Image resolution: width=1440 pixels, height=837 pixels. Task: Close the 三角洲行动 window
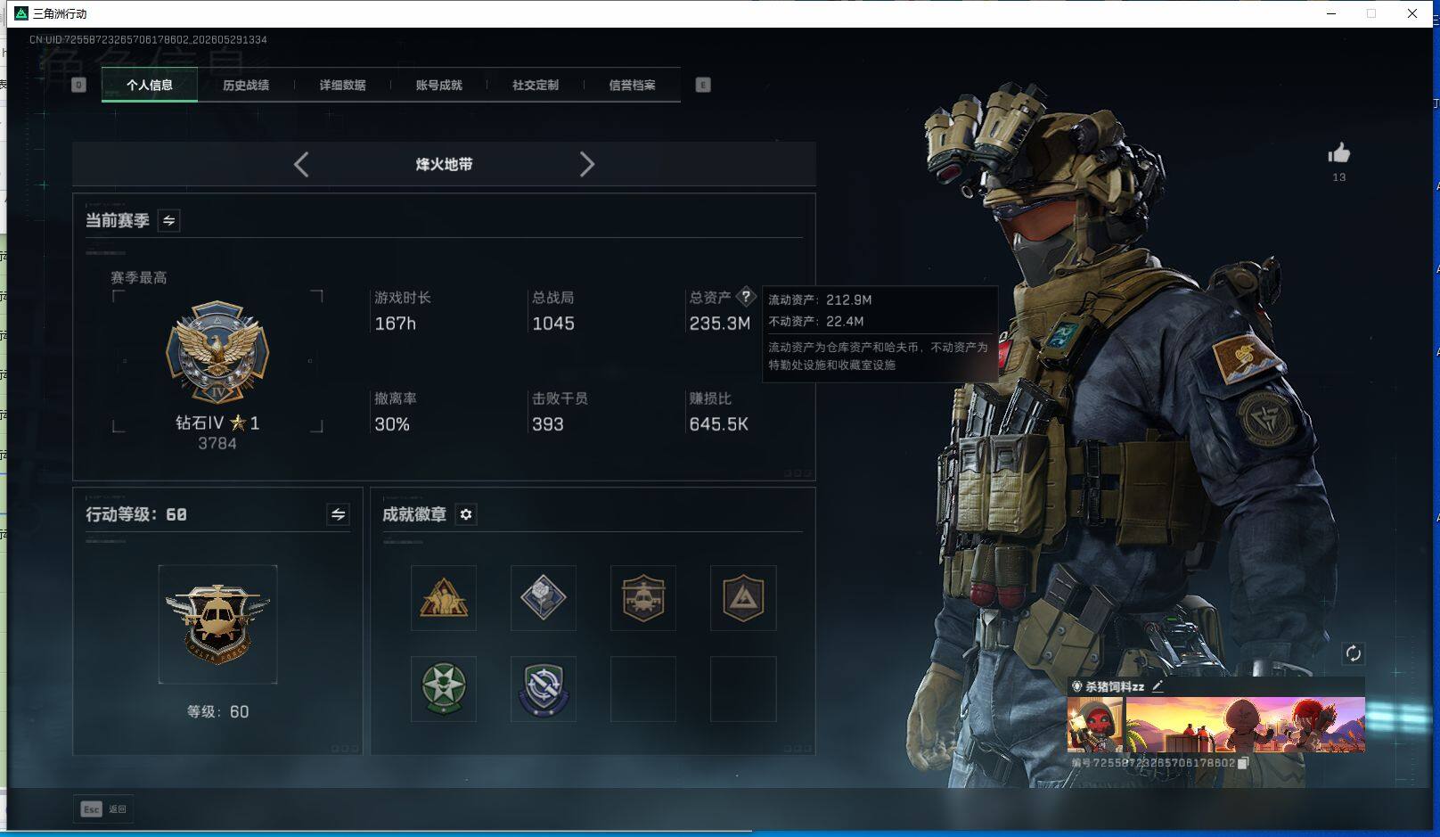tap(1411, 13)
